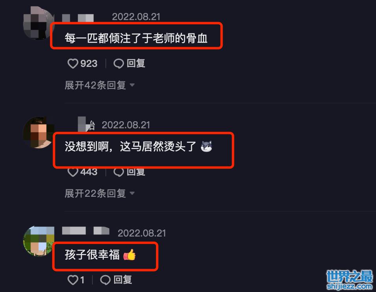Open third commenter's green avatar
Image resolution: width=376 pixels, height=292 pixels.
(x=39, y=241)
